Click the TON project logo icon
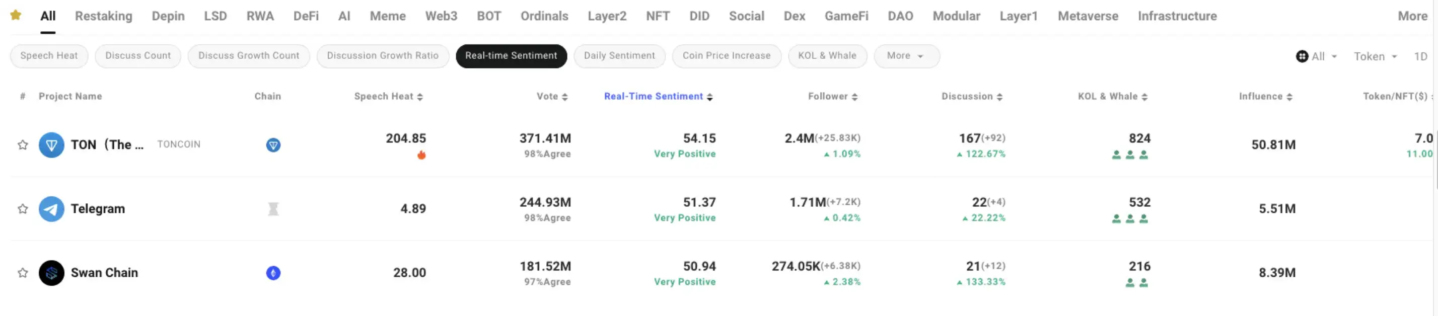This screenshot has width=1438, height=316. (51, 145)
